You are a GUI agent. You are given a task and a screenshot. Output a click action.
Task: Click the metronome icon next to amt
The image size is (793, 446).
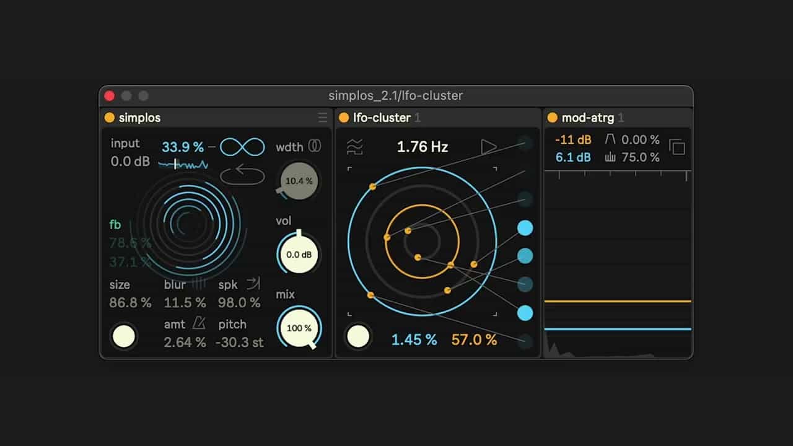(198, 323)
